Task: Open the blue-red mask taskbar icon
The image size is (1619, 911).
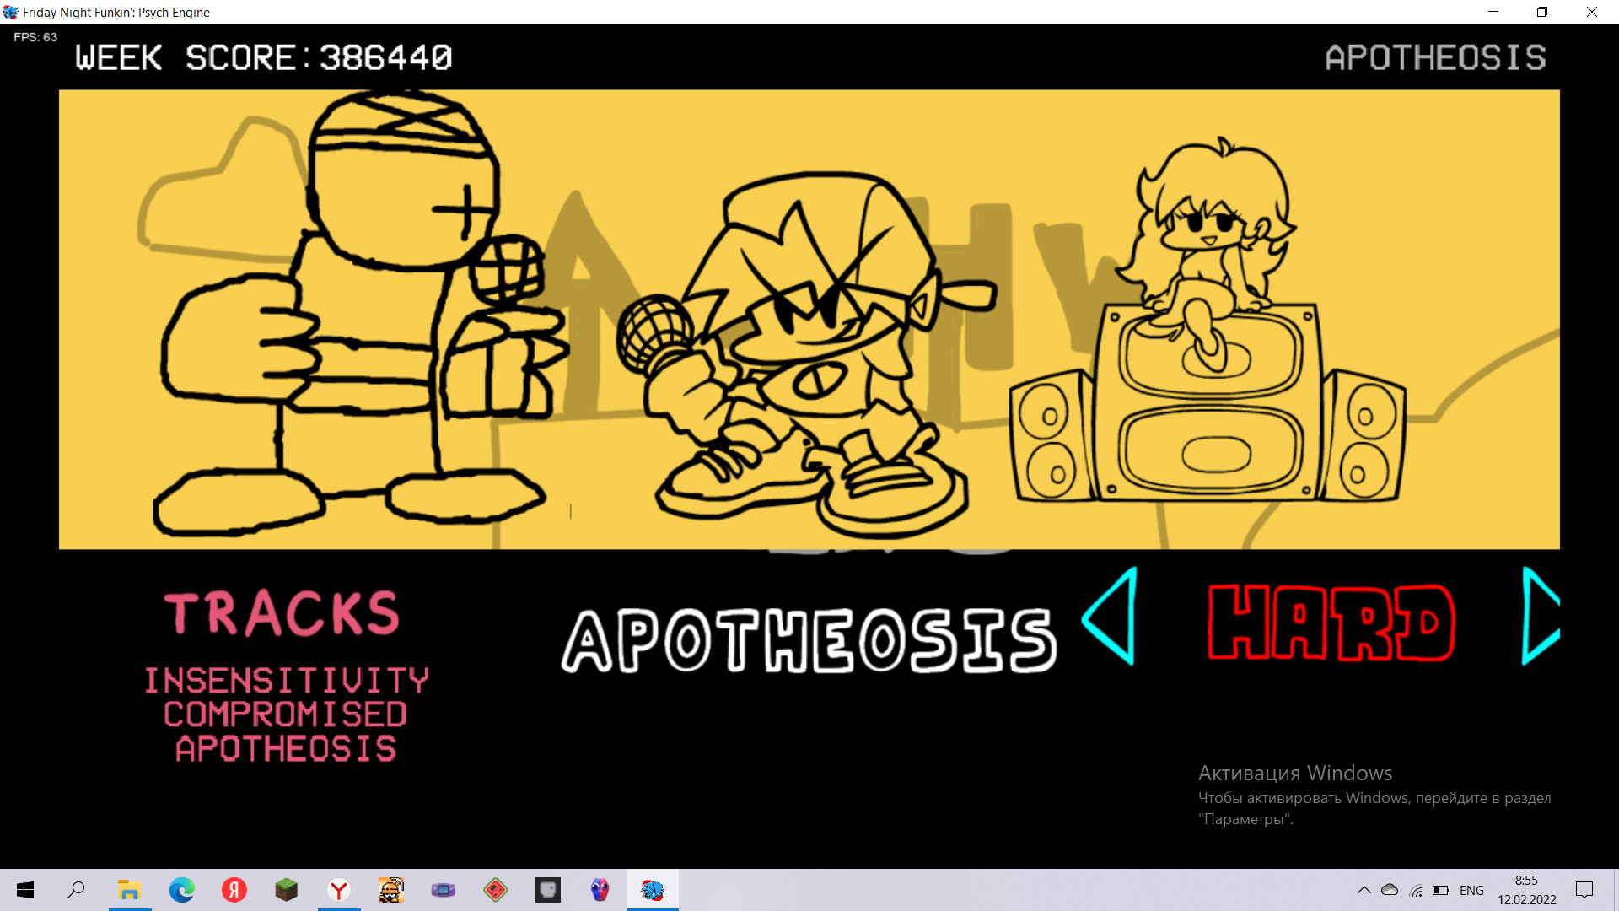Action: tap(600, 890)
